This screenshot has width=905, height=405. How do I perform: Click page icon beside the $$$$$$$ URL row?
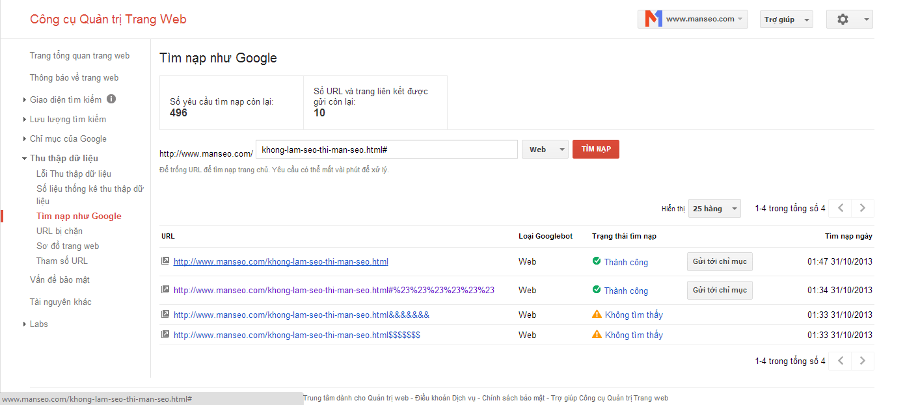point(165,334)
